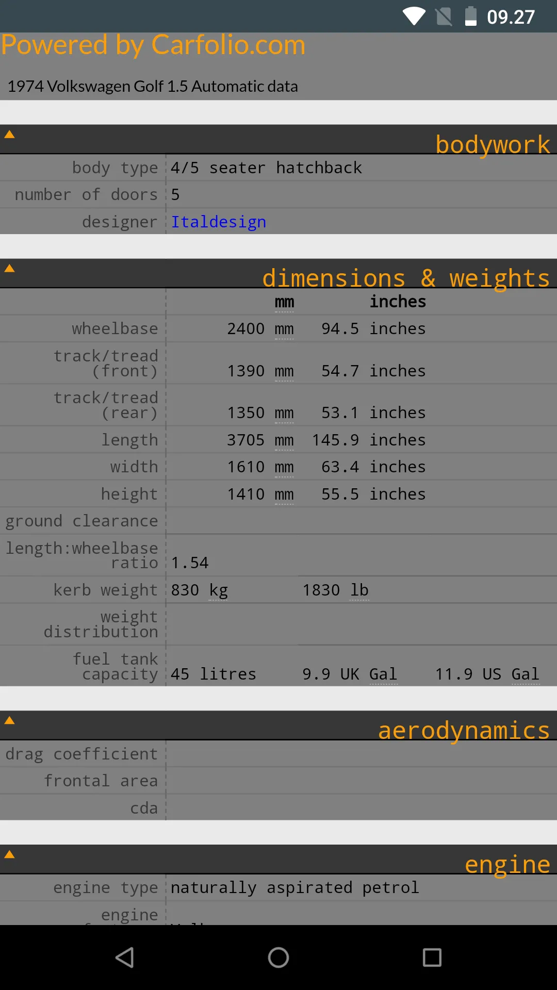Select the designer row label
This screenshot has height=990, width=557.
point(120,222)
